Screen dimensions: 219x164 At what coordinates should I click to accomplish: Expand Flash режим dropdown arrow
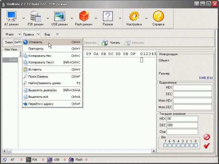[96, 18]
